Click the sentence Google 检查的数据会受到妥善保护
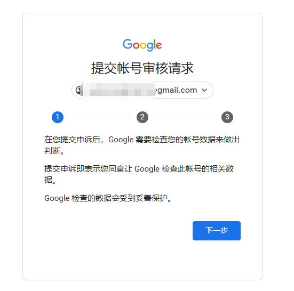 [108, 198]
